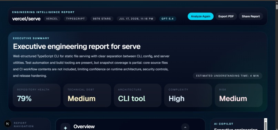Click the Next.js N badge icon
Screen dimensions: 278x130
(x=8, y=124)
